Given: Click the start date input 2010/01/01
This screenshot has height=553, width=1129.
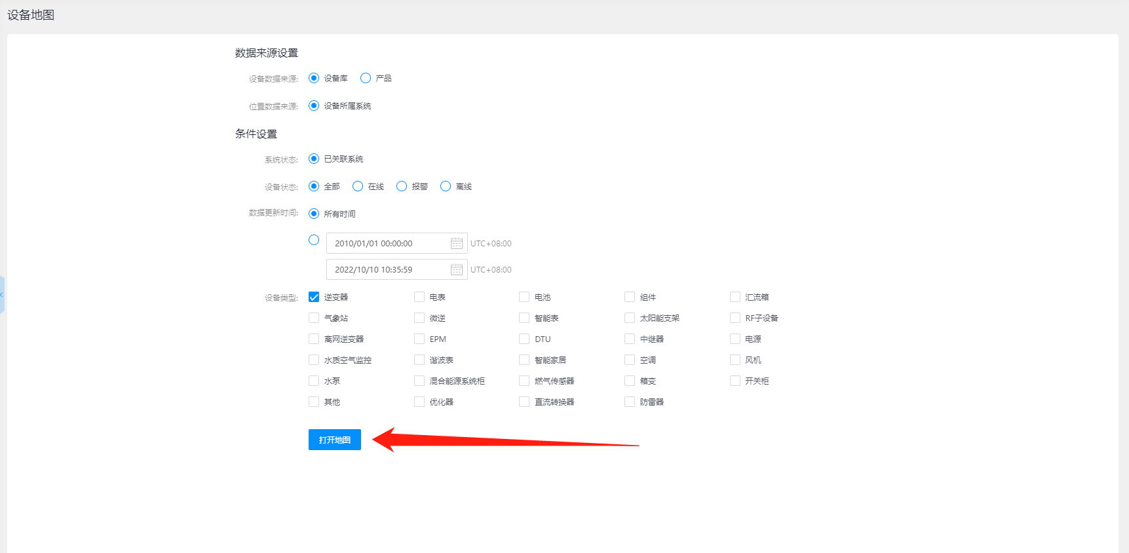Looking at the screenshot, I should [x=387, y=244].
